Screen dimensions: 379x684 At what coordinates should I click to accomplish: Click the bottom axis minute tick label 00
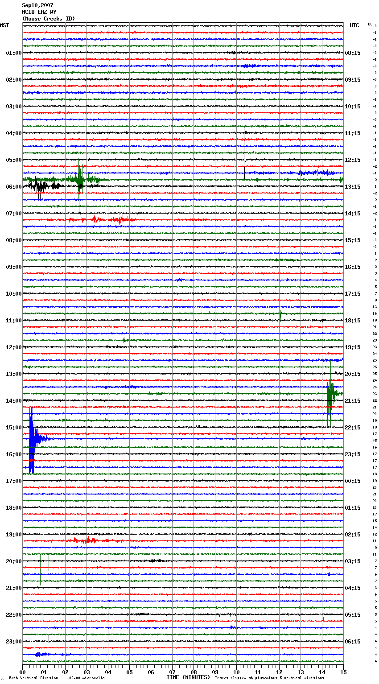tap(23, 672)
